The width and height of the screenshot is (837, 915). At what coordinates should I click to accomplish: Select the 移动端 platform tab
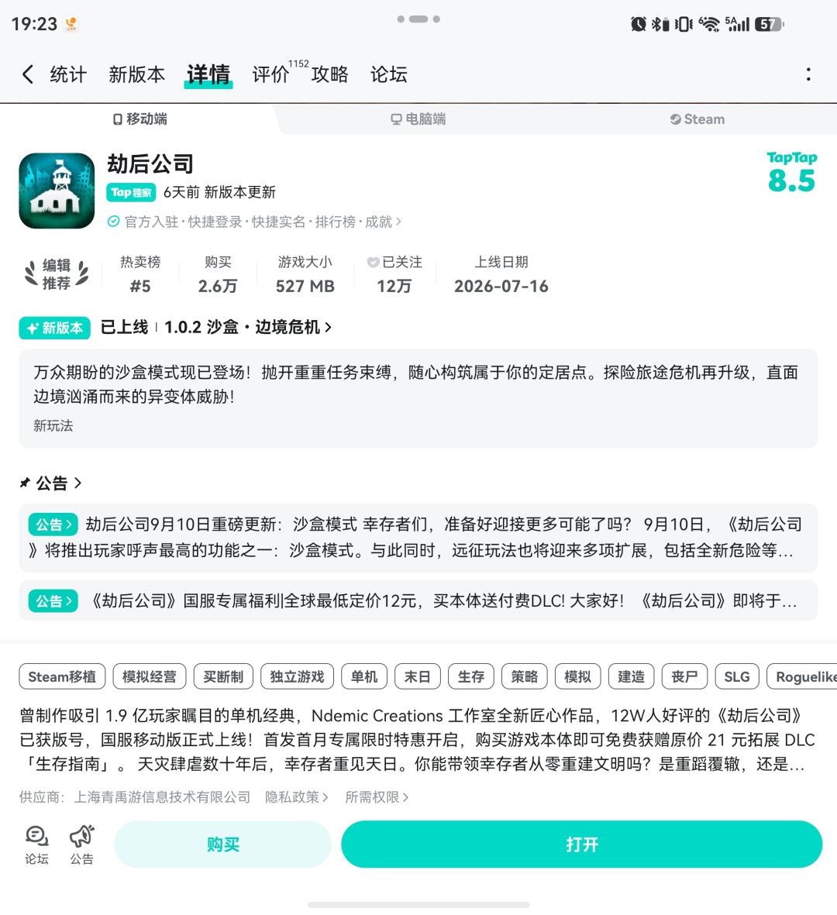pos(139,119)
